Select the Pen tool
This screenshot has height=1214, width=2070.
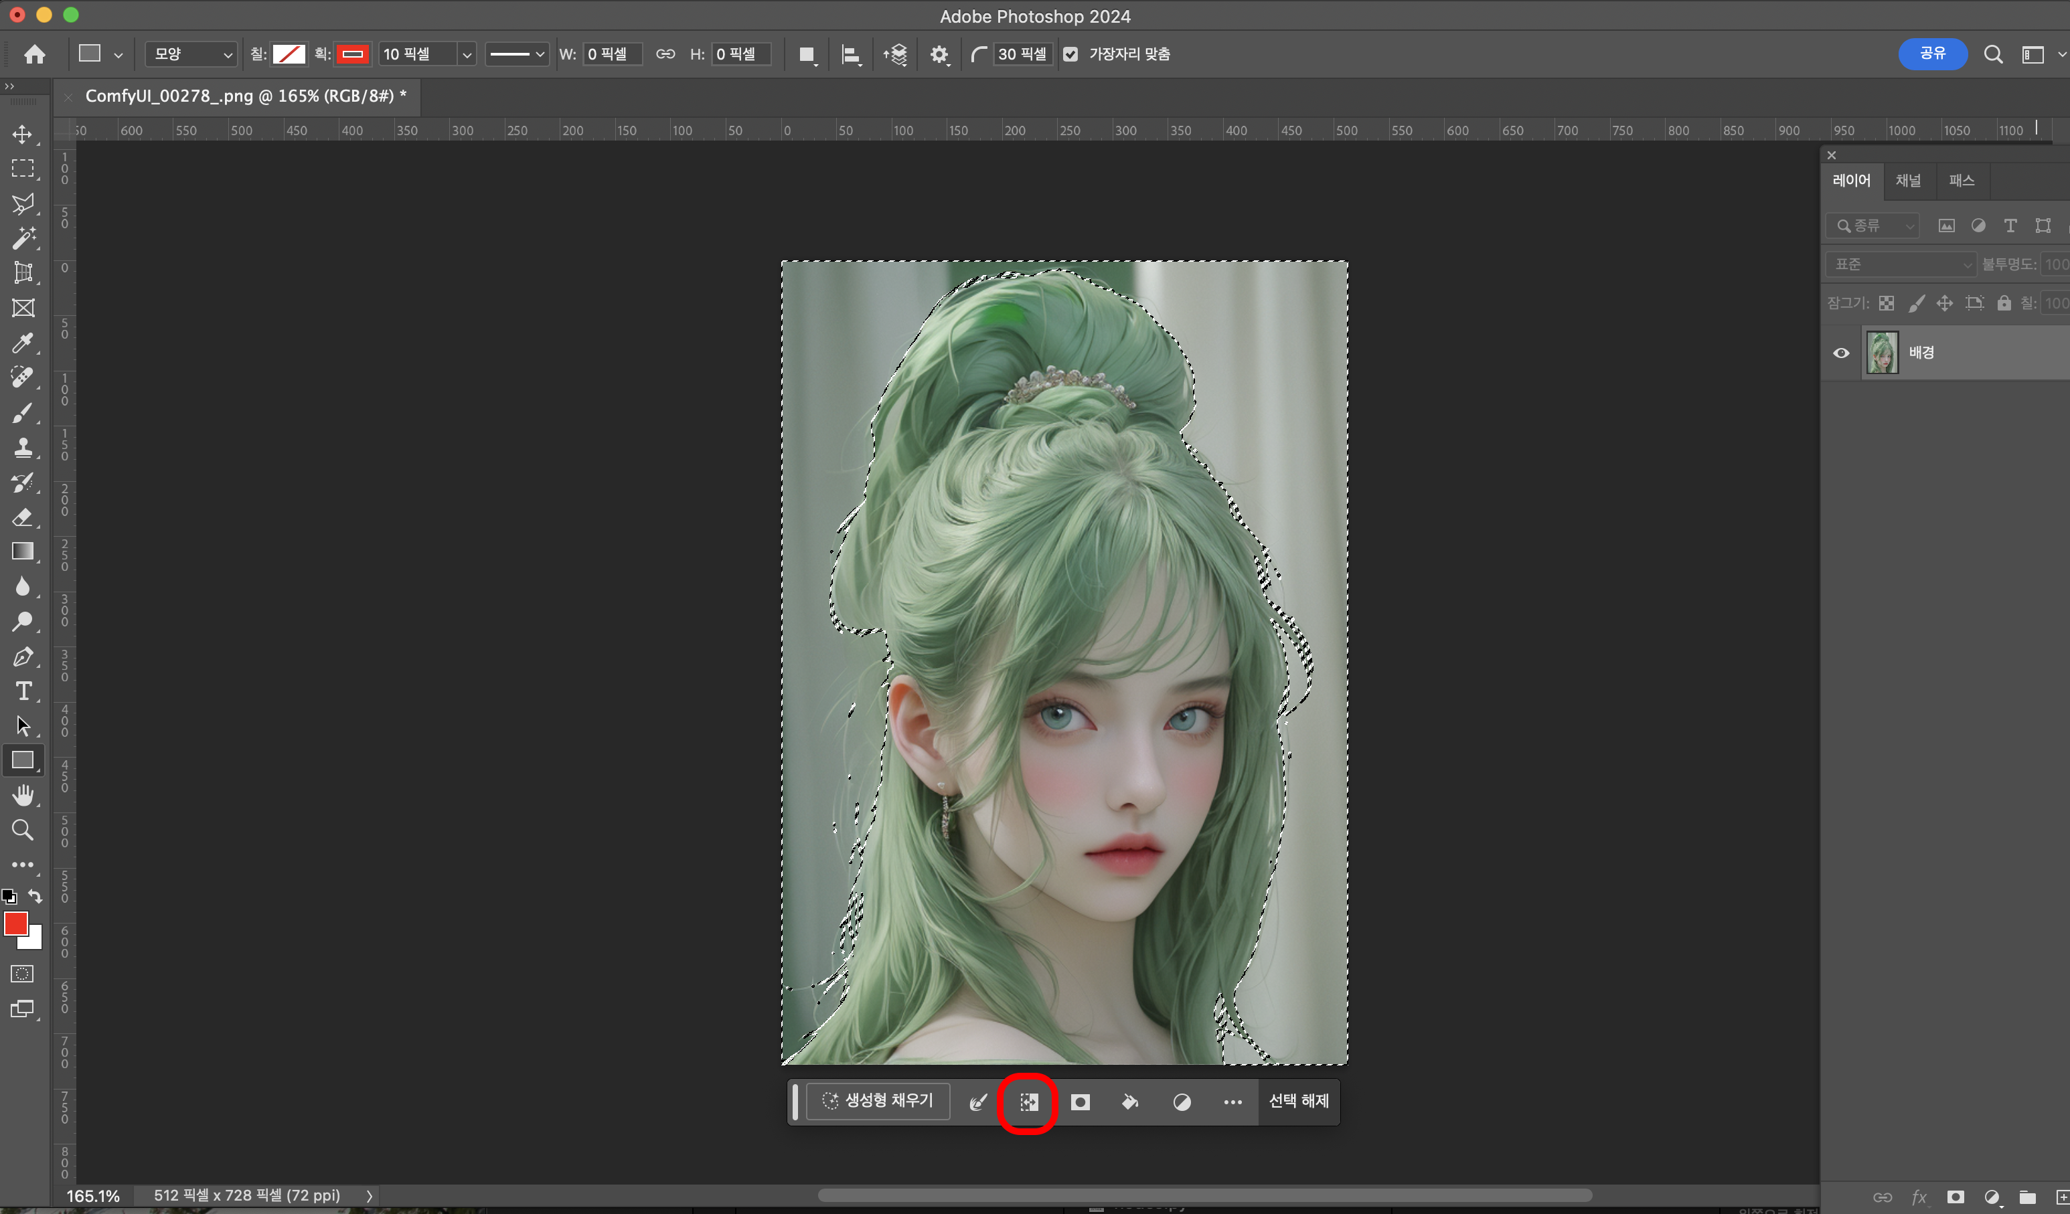pyautogui.click(x=23, y=657)
